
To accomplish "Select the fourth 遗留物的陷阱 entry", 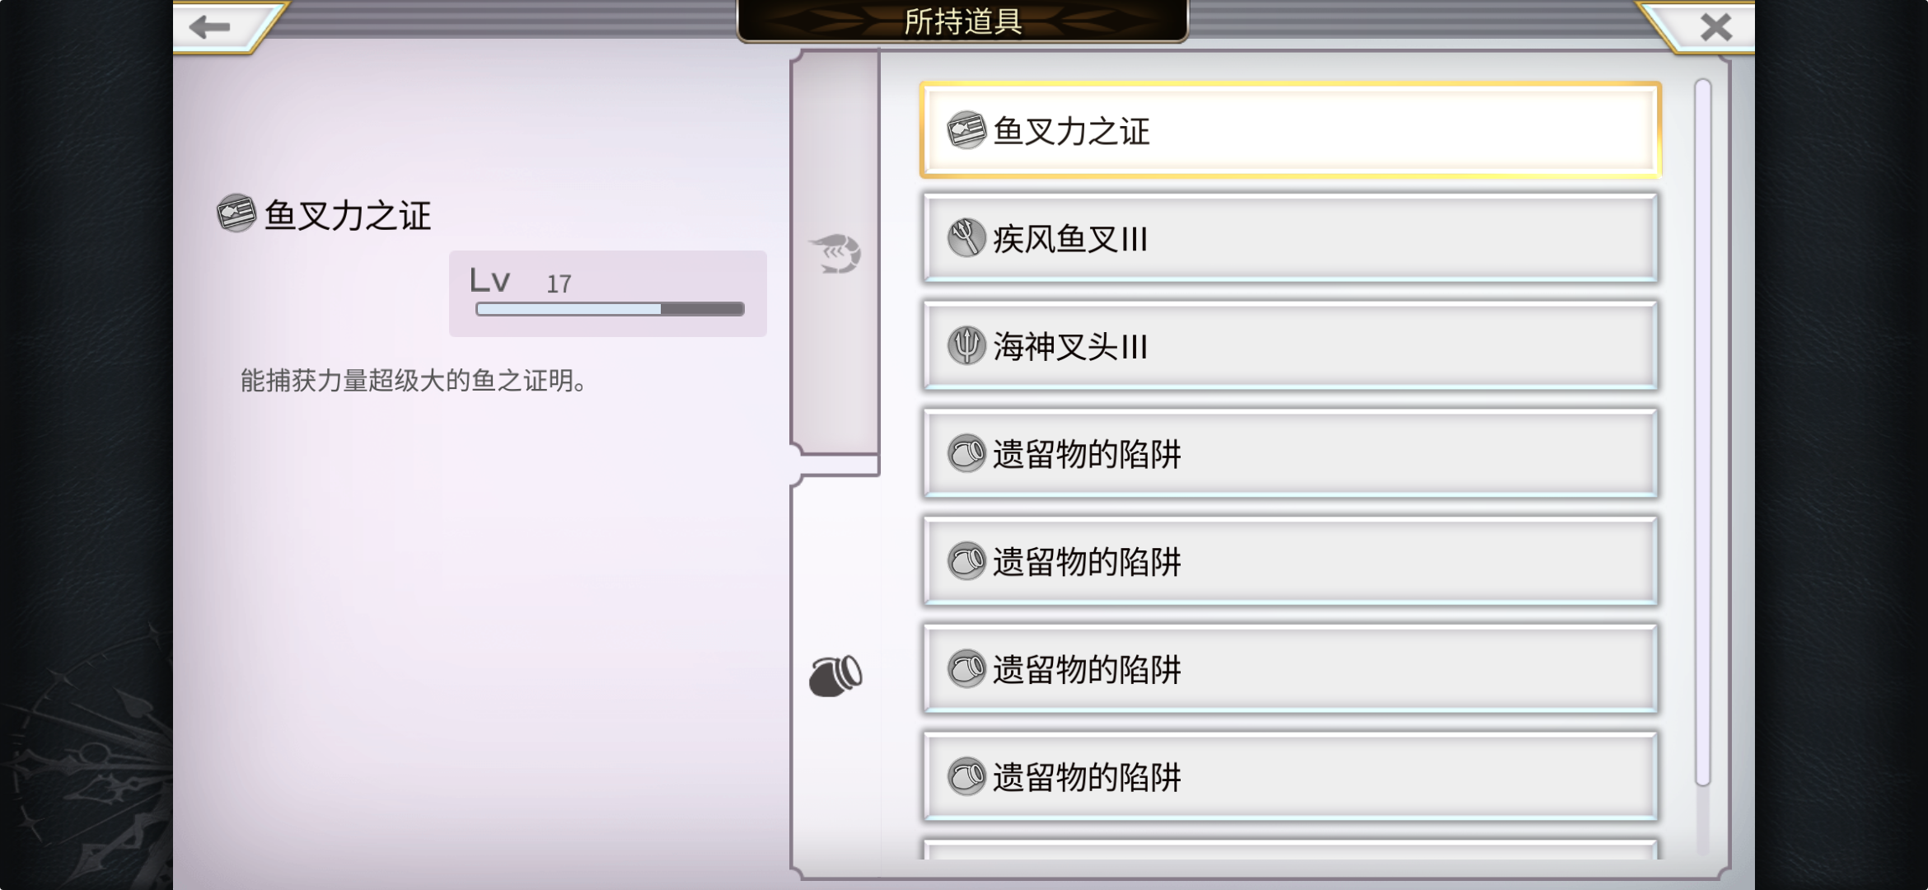I will click(x=1290, y=776).
